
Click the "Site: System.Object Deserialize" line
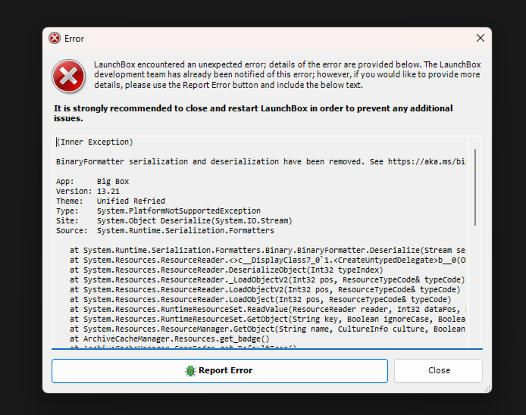pyautogui.click(x=174, y=221)
